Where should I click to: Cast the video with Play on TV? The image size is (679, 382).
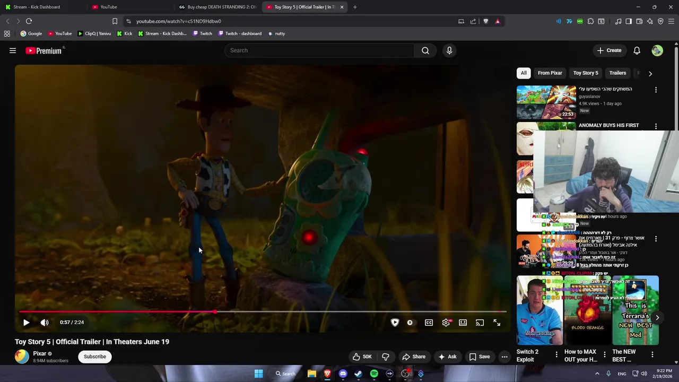click(x=480, y=322)
